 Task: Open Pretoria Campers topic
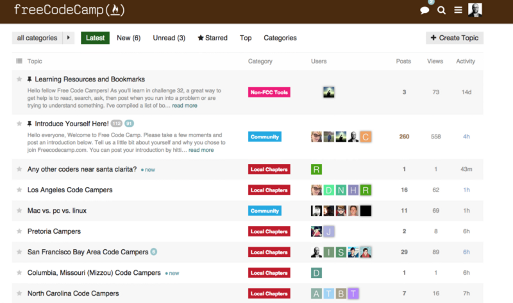[x=54, y=231]
